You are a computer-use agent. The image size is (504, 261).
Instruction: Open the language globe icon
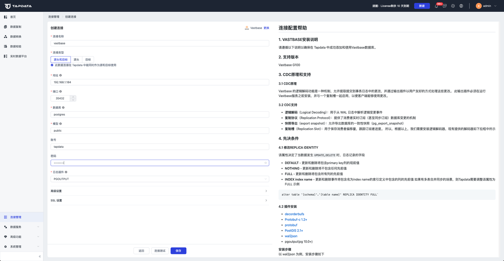tap(461, 6)
